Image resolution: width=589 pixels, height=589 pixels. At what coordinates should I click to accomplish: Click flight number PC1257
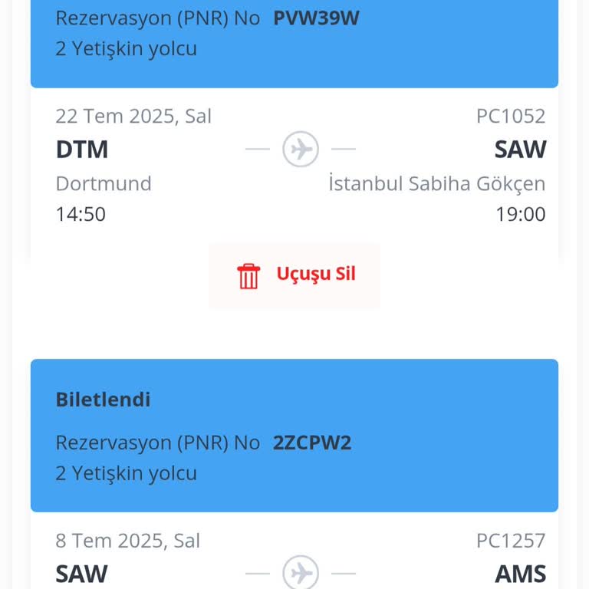coord(511,541)
